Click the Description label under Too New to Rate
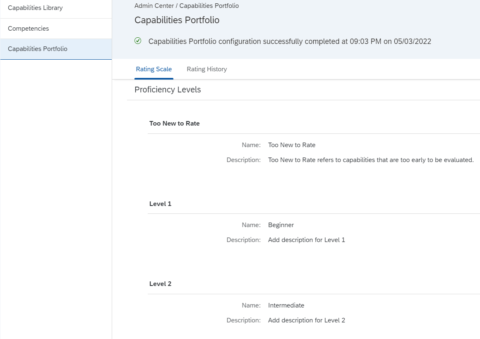 [x=244, y=160]
